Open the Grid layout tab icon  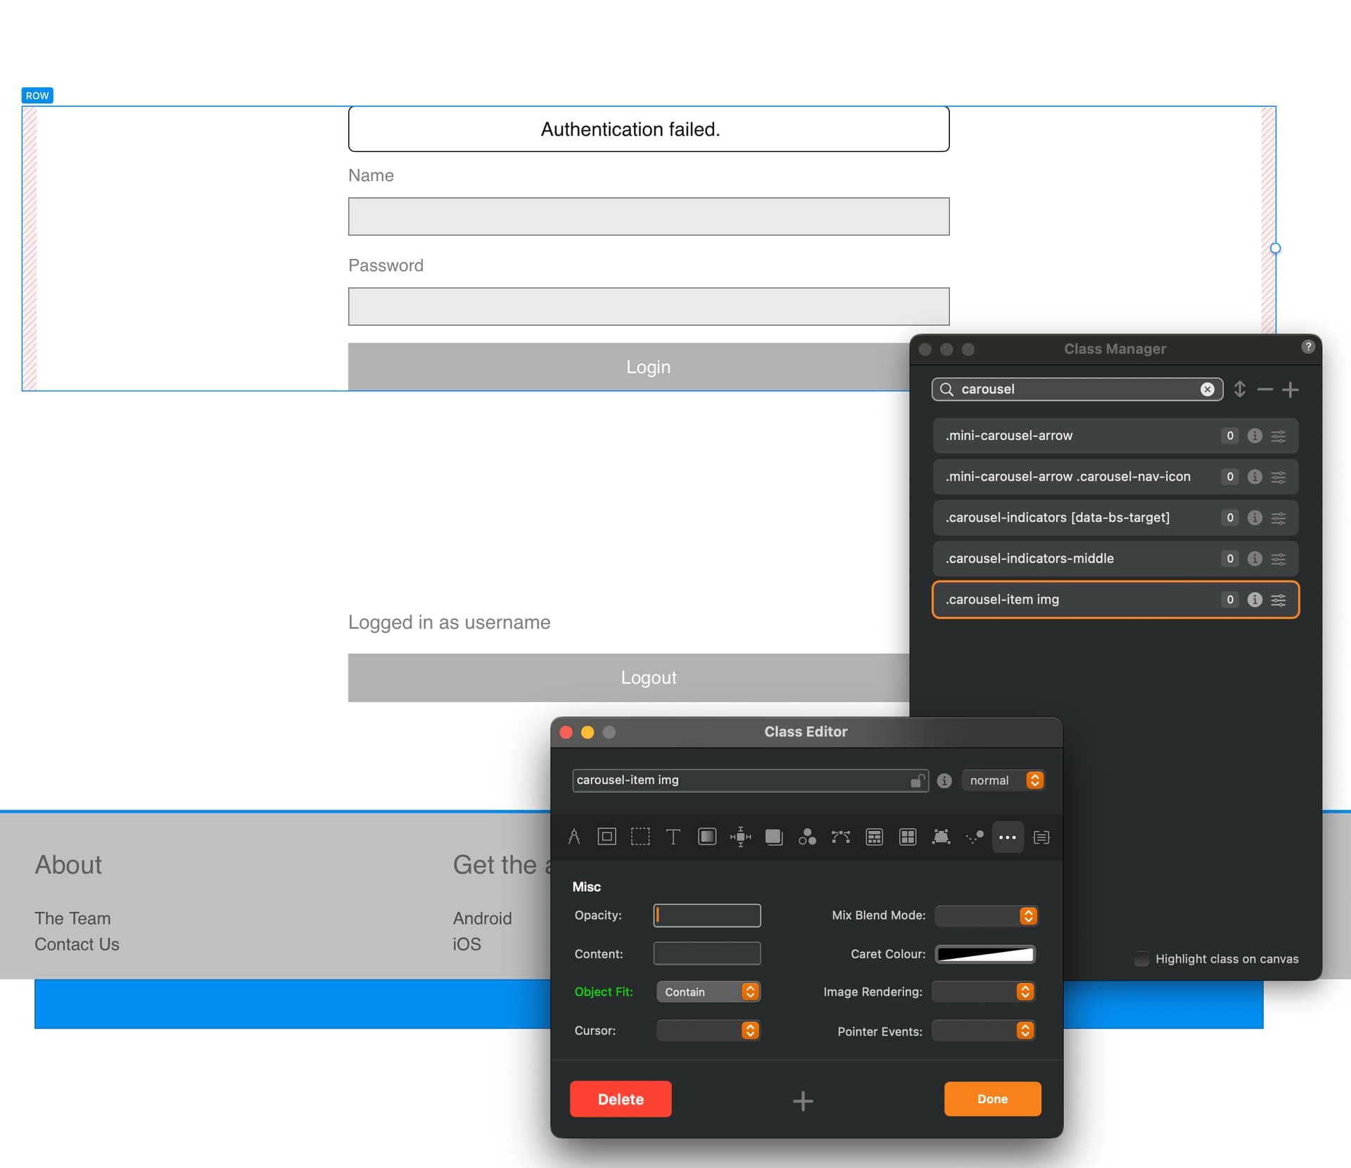click(908, 837)
